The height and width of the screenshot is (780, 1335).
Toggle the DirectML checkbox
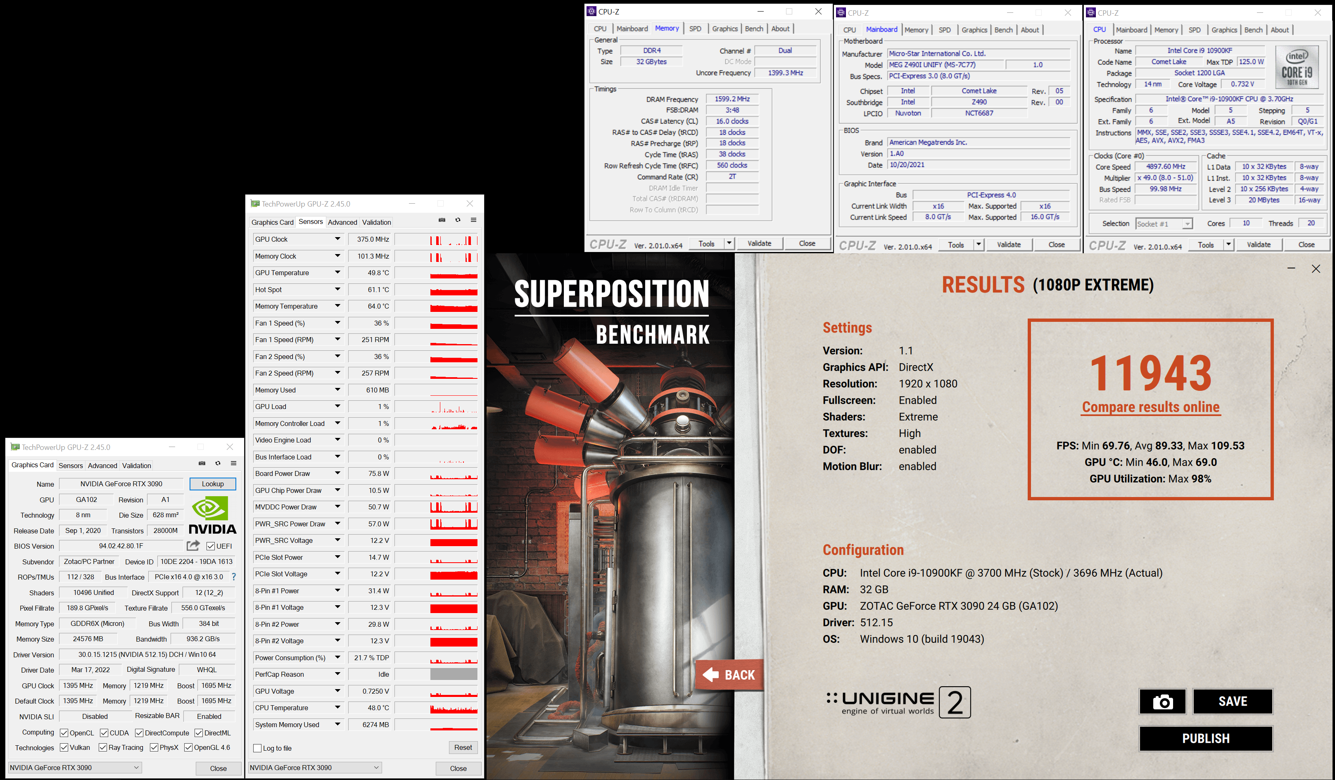click(x=199, y=733)
